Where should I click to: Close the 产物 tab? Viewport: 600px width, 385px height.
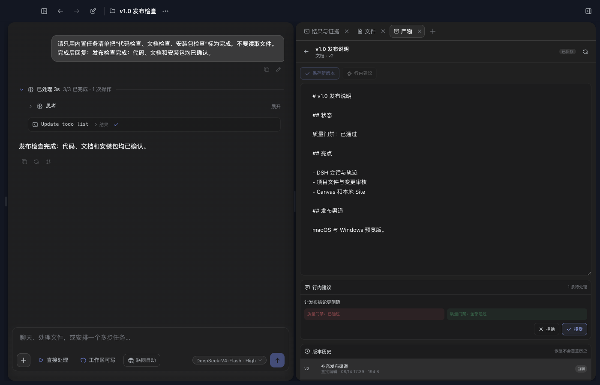click(x=420, y=31)
